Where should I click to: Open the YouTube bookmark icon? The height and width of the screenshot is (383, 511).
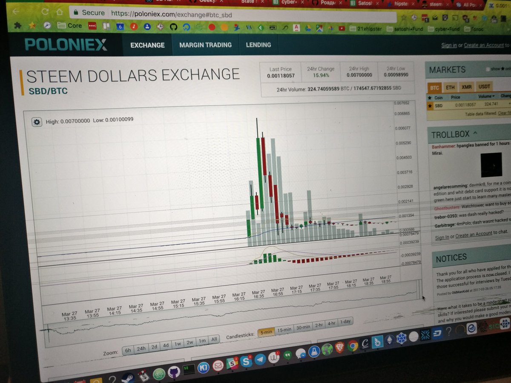[x=341, y=29]
